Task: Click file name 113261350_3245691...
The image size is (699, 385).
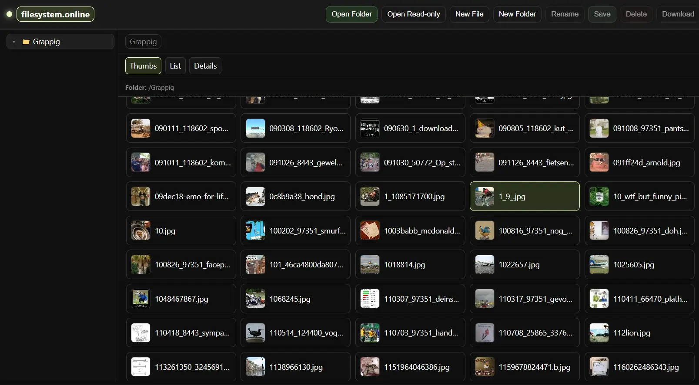Action: pos(192,367)
